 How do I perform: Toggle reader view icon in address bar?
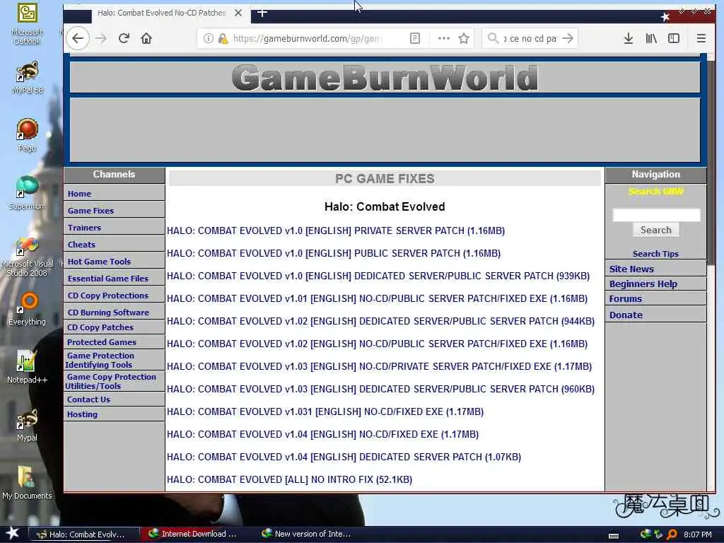click(414, 38)
